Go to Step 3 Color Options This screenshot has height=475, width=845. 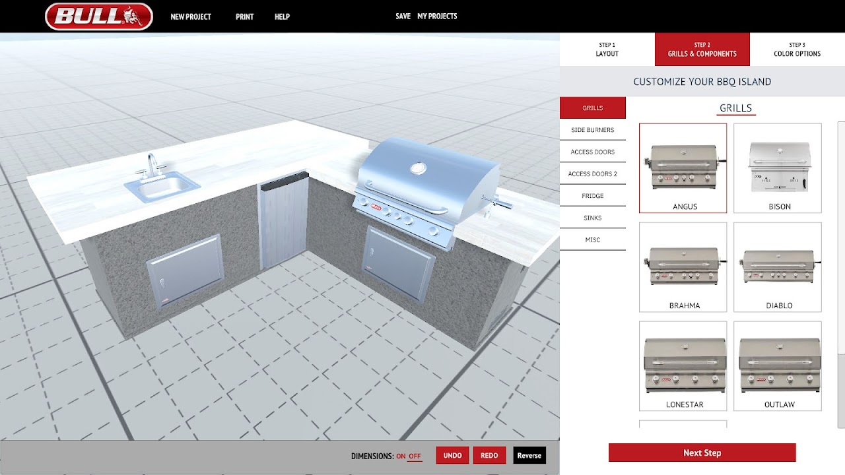point(797,49)
